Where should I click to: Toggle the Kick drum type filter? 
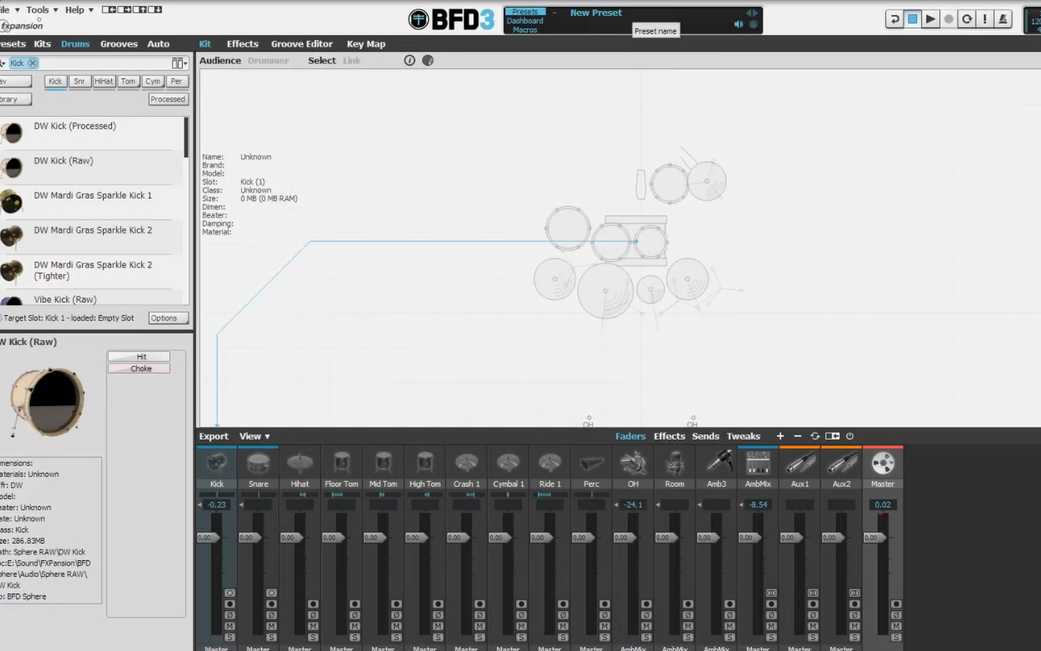(55, 81)
